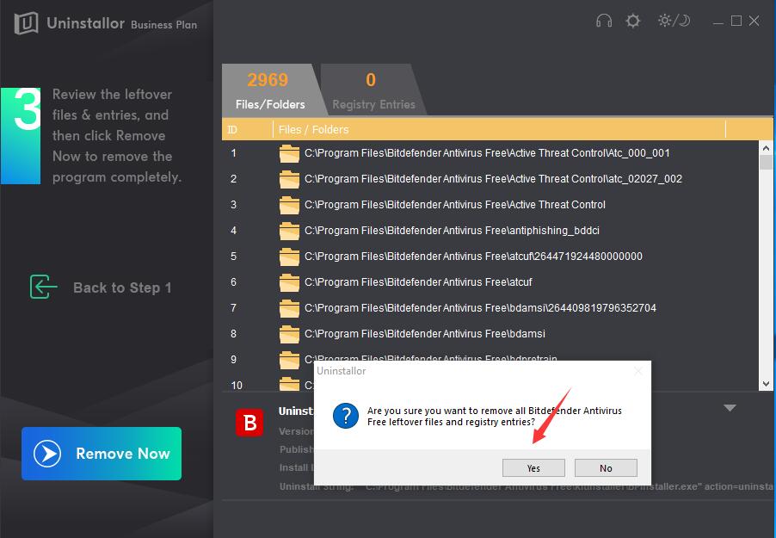Click folder icon in row 3 Active Threat Control
This screenshot has height=538, width=776.
[289, 205]
